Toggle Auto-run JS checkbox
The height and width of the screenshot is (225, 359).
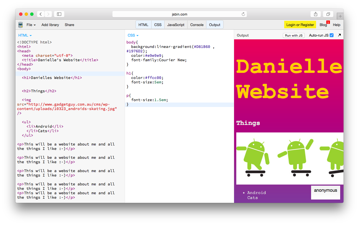[332, 35]
